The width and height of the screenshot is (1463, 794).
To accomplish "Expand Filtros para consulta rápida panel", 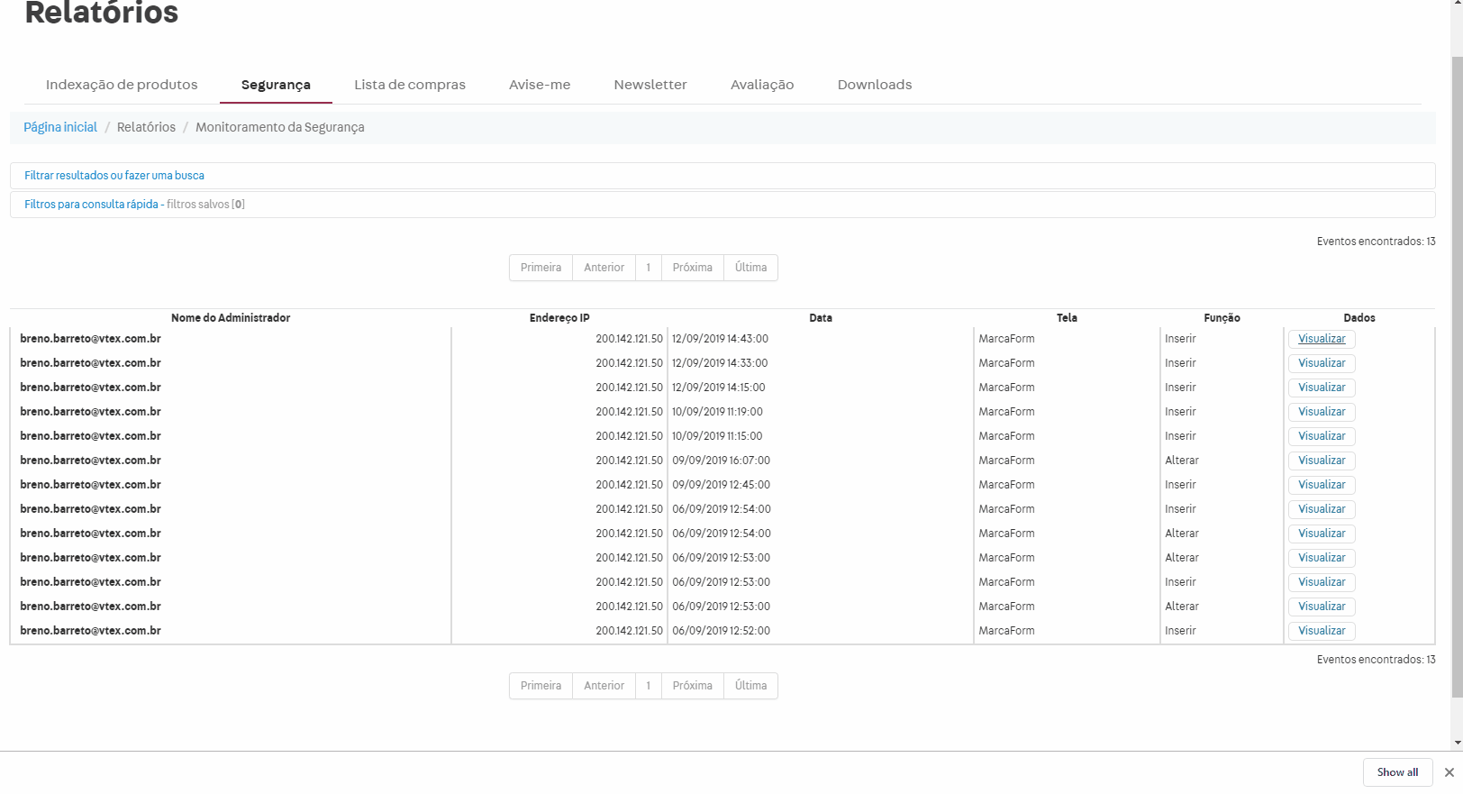I will coord(91,205).
